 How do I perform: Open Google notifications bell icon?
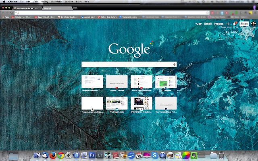235,24
